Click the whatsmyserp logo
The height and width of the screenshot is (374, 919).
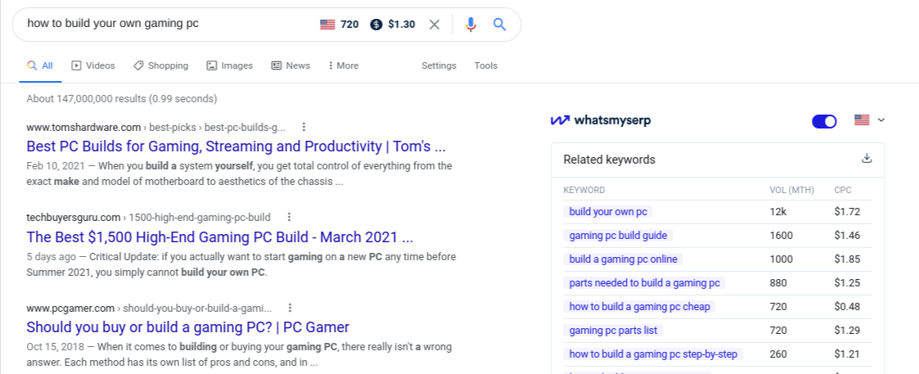coord(601,120)
